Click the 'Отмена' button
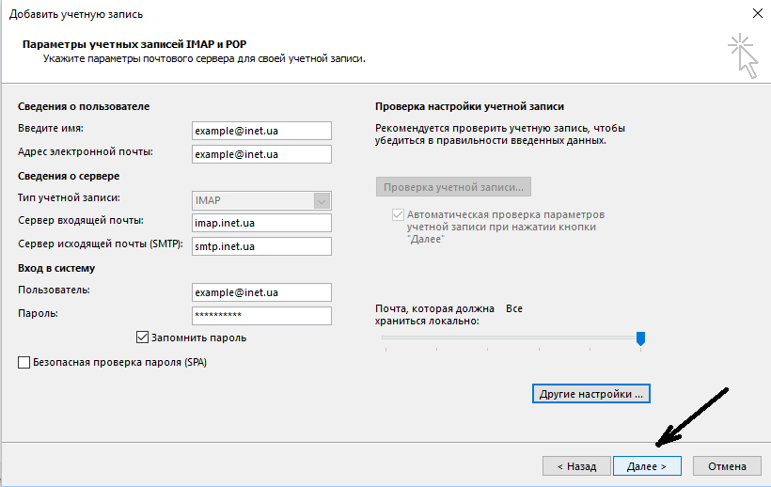 [x=726, y=465]
